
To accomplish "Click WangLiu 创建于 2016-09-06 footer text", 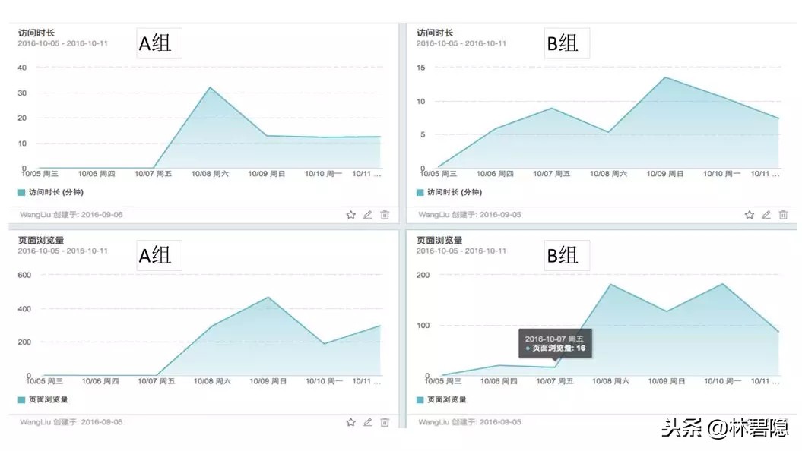I will click(71, 215).
